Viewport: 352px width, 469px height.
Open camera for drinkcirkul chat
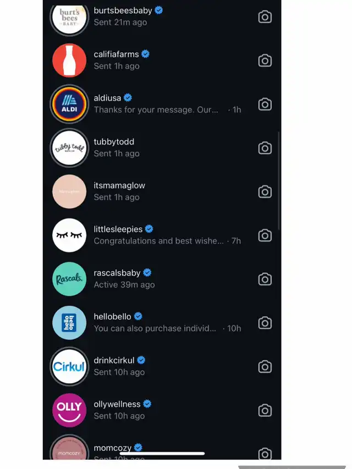click(265, 366)
